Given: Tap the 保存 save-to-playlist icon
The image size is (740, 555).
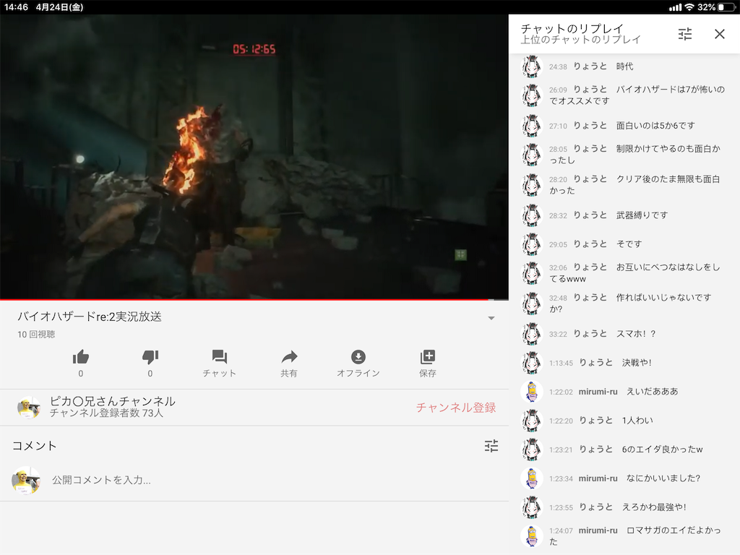Looking at the screenshot, I should [428, 357].
